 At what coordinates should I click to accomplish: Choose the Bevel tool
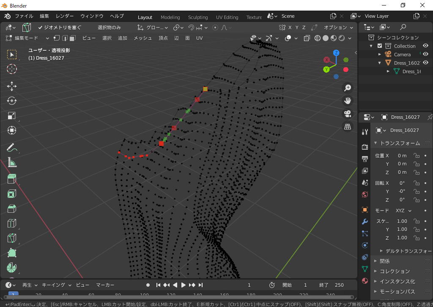(x=11, y=208)
